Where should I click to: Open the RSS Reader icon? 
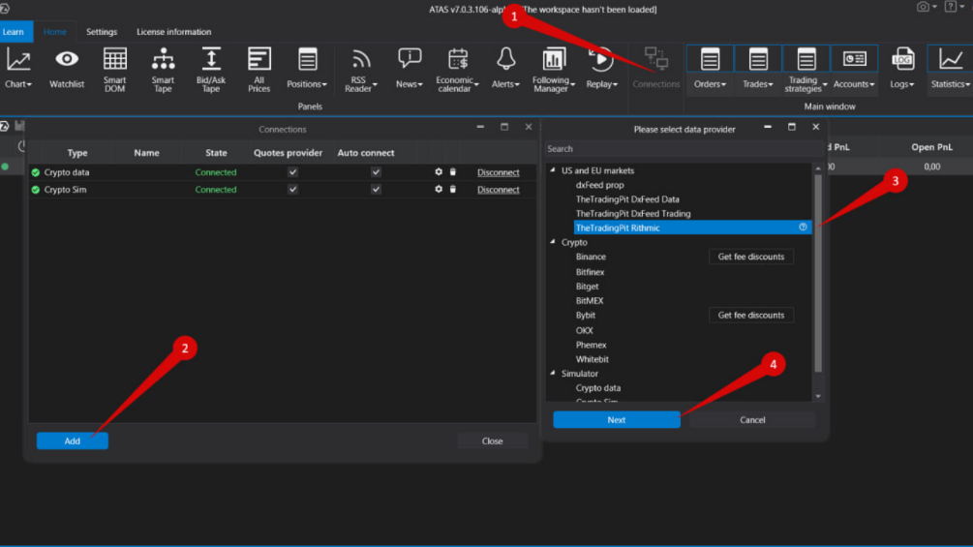pos(360,59)
